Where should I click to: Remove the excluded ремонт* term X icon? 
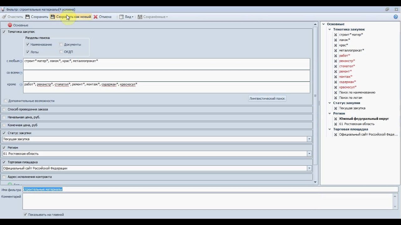(336, 72)
